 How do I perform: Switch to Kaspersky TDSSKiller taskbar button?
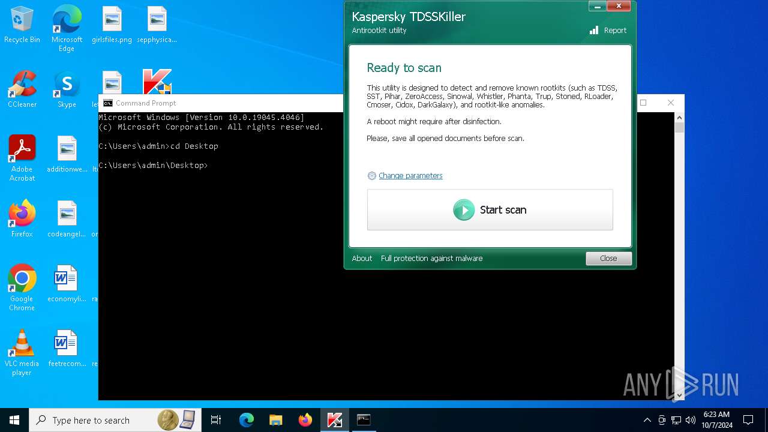click(334, 420)
